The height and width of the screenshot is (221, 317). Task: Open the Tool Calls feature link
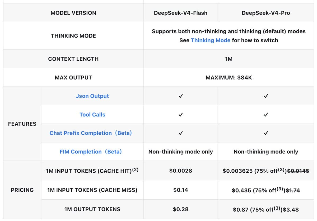coord(92,115)
